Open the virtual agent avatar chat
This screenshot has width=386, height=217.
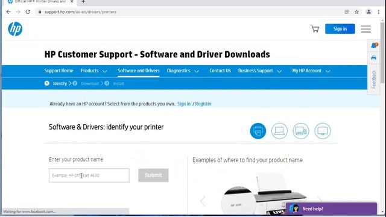coord(294,209)
